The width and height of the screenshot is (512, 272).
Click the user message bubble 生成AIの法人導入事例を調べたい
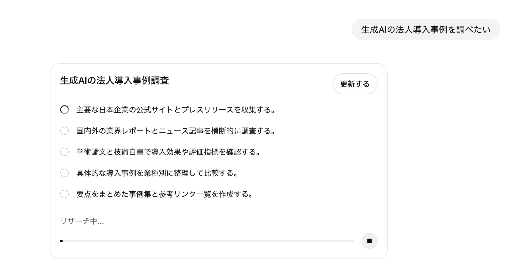pyautogui.click(x=425, y=30)
